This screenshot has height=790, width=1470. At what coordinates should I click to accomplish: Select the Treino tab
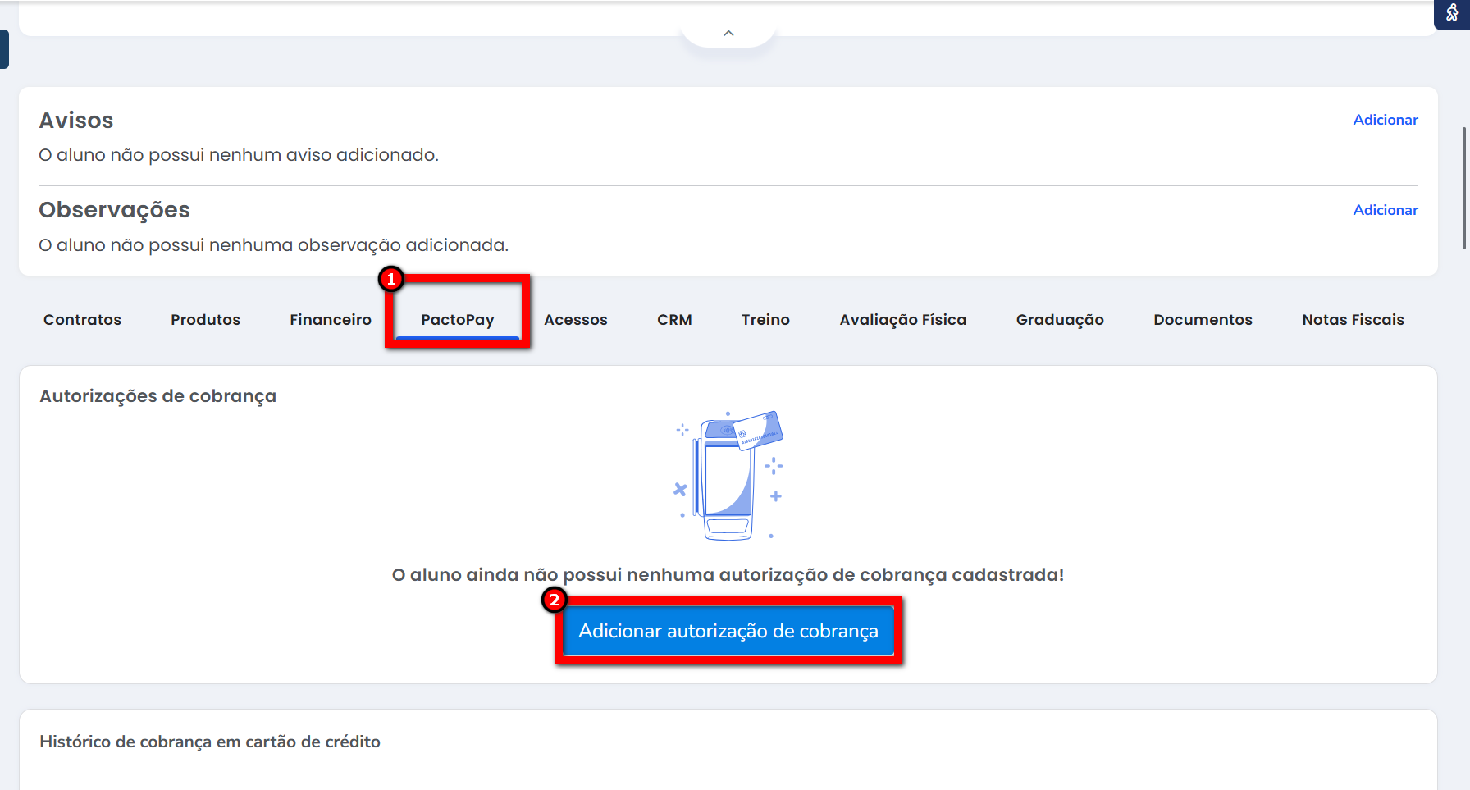coord(765,320)
